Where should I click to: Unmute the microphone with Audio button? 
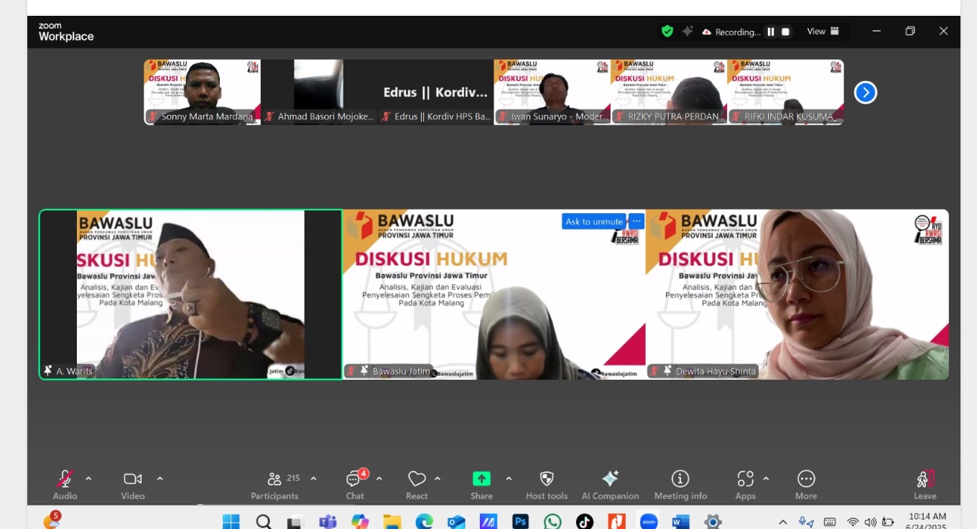point(65,484)
